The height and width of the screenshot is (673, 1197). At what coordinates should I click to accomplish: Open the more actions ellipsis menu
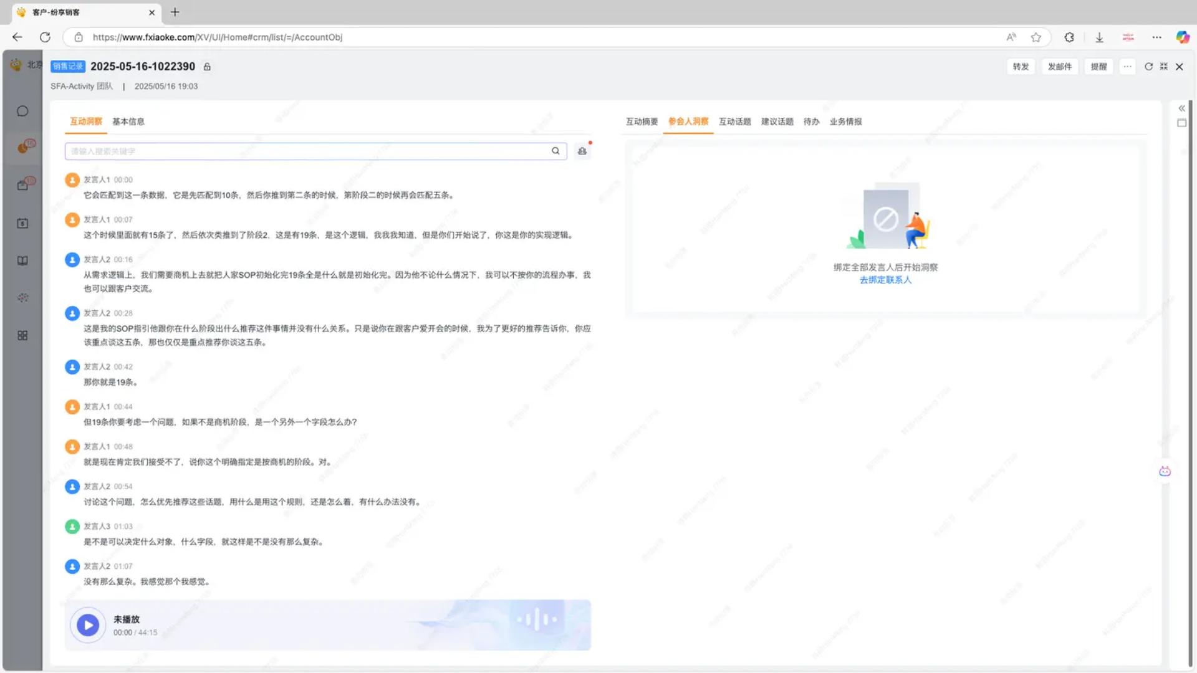click(x=1127, y=67)
